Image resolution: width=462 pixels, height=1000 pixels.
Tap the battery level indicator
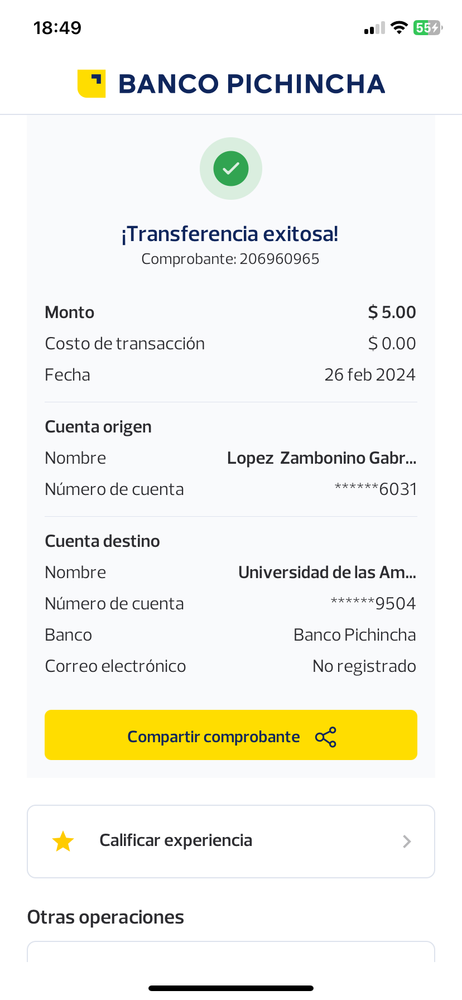click(x=427, y=27)
